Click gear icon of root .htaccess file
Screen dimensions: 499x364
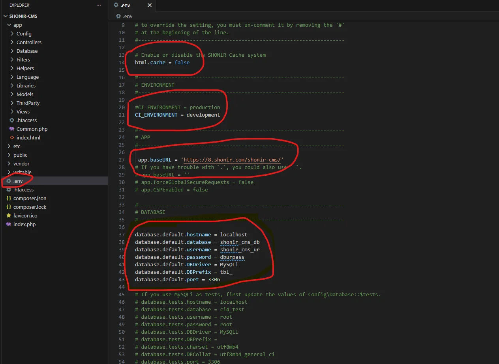9,189
